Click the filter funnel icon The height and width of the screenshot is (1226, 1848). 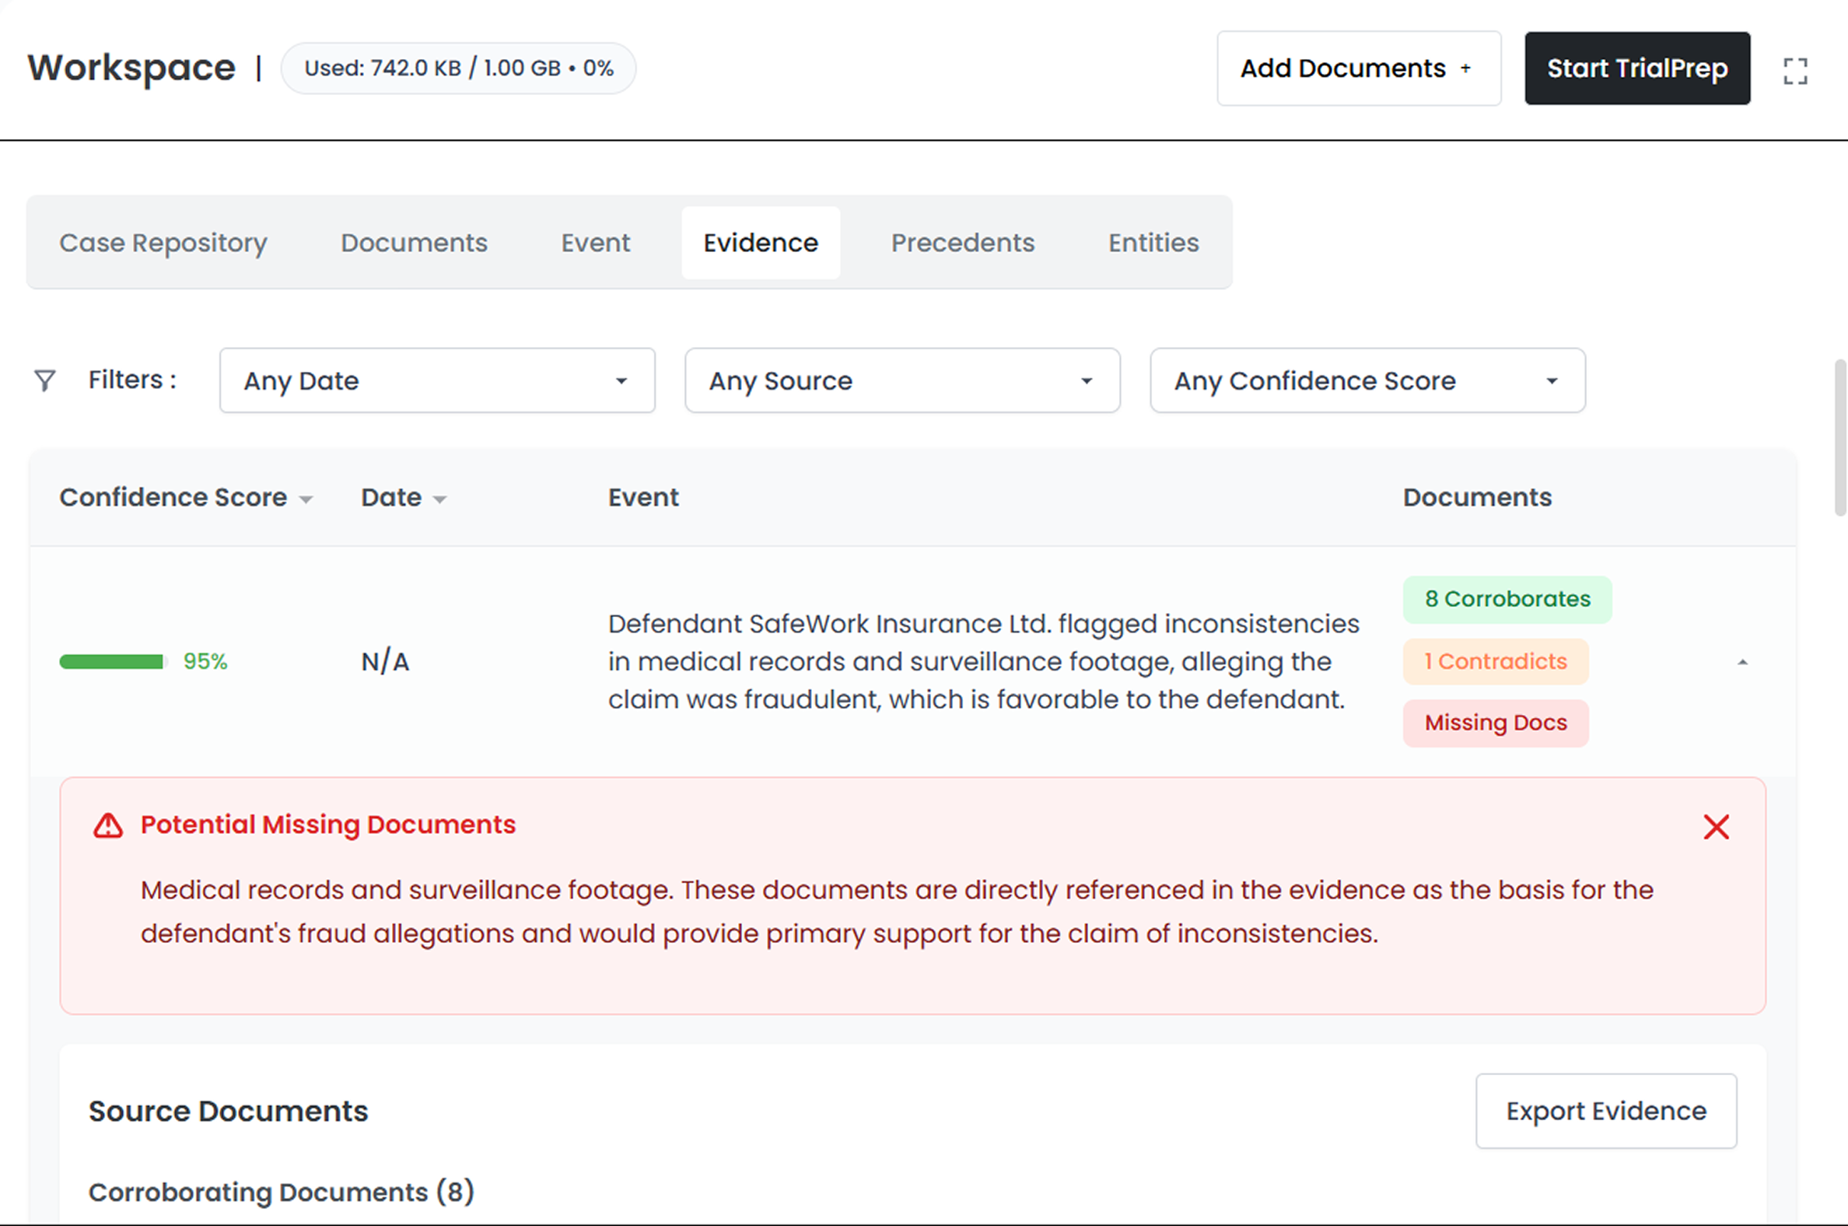coord(45,380)
